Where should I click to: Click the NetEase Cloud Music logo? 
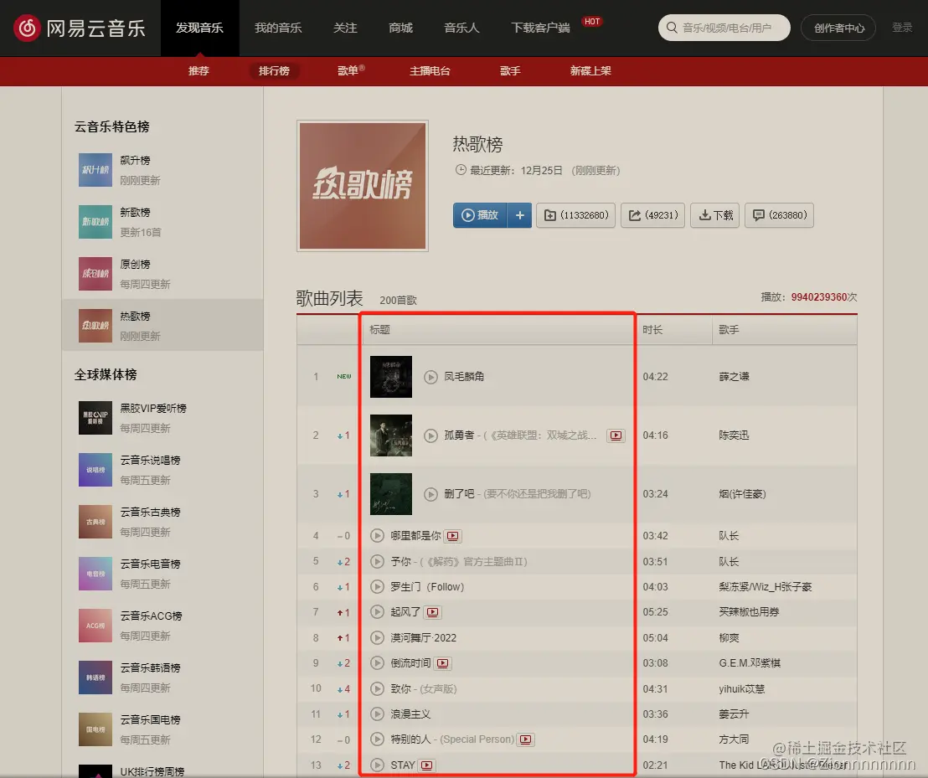(x=80, y=28)
